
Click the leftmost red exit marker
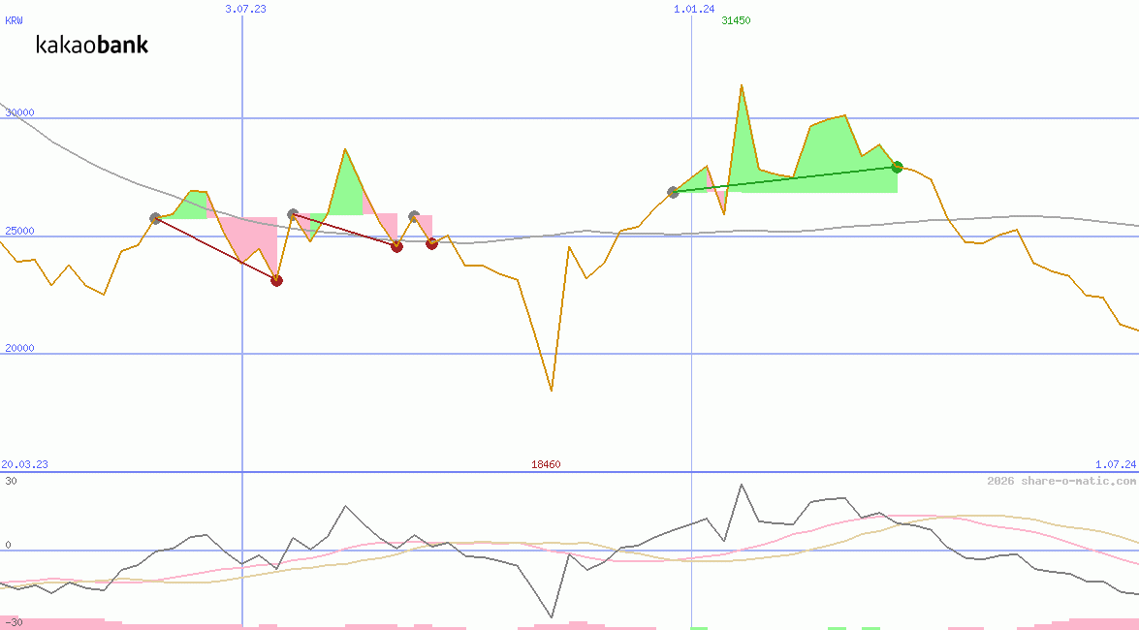(276, 280)
